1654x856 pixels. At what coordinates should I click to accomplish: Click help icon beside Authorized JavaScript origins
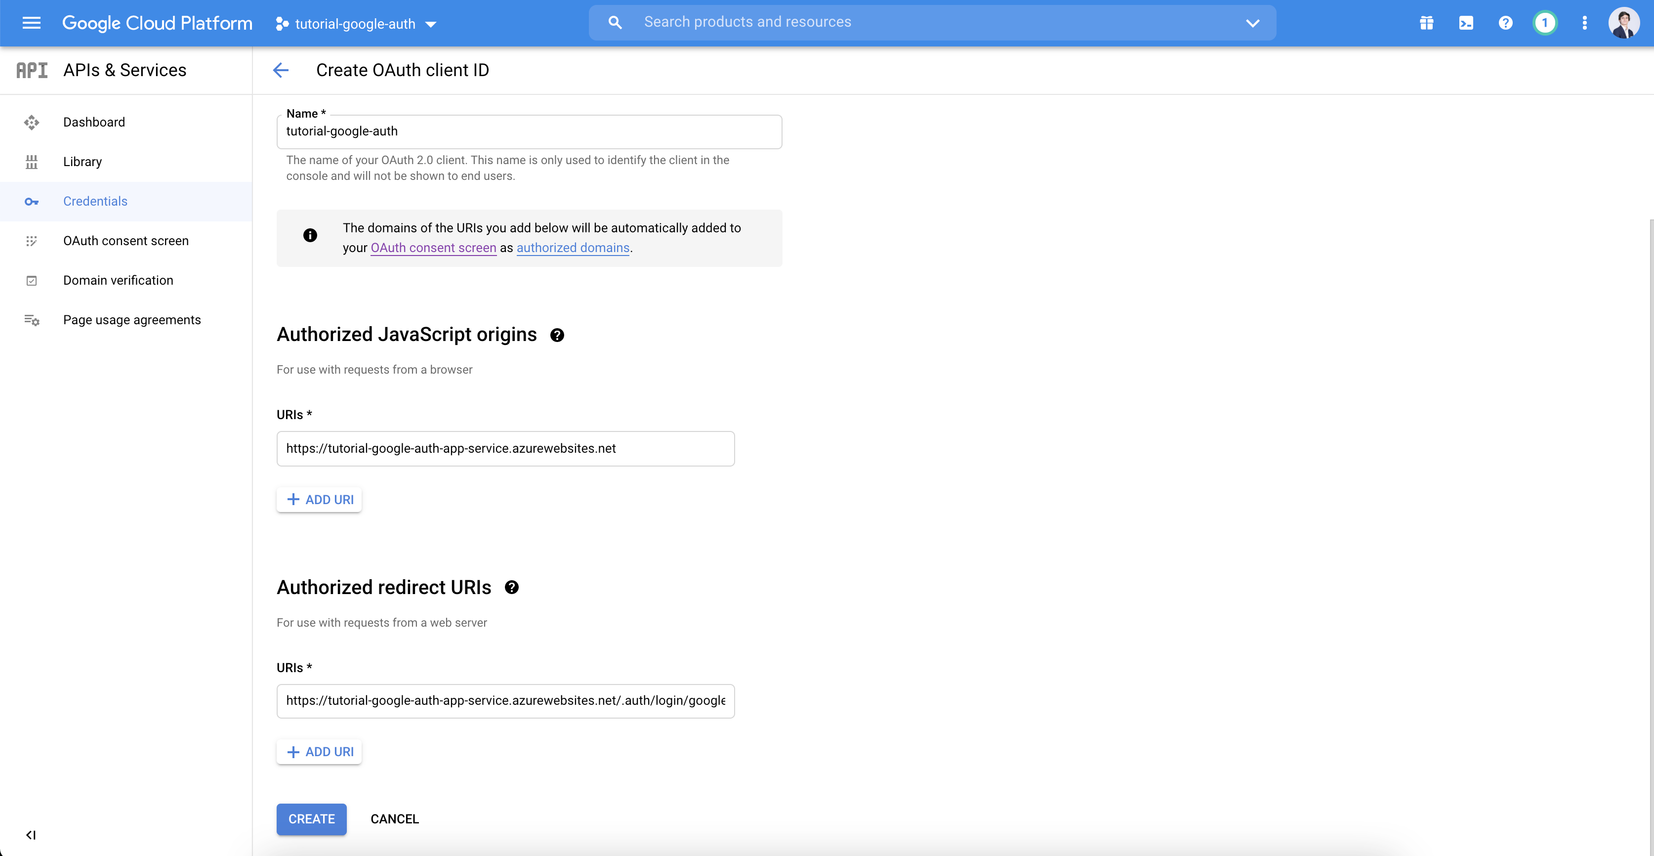pos(557,335)
